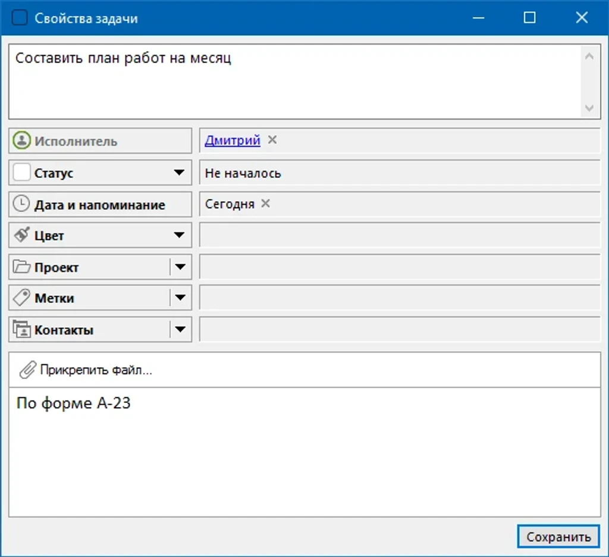The height and width of the screenshot is (557, 609).
Task: Clear the Сегодня date with its X
Action: [265, 204]
